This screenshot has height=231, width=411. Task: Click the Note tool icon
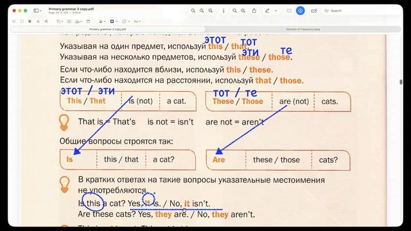[89, 21]
